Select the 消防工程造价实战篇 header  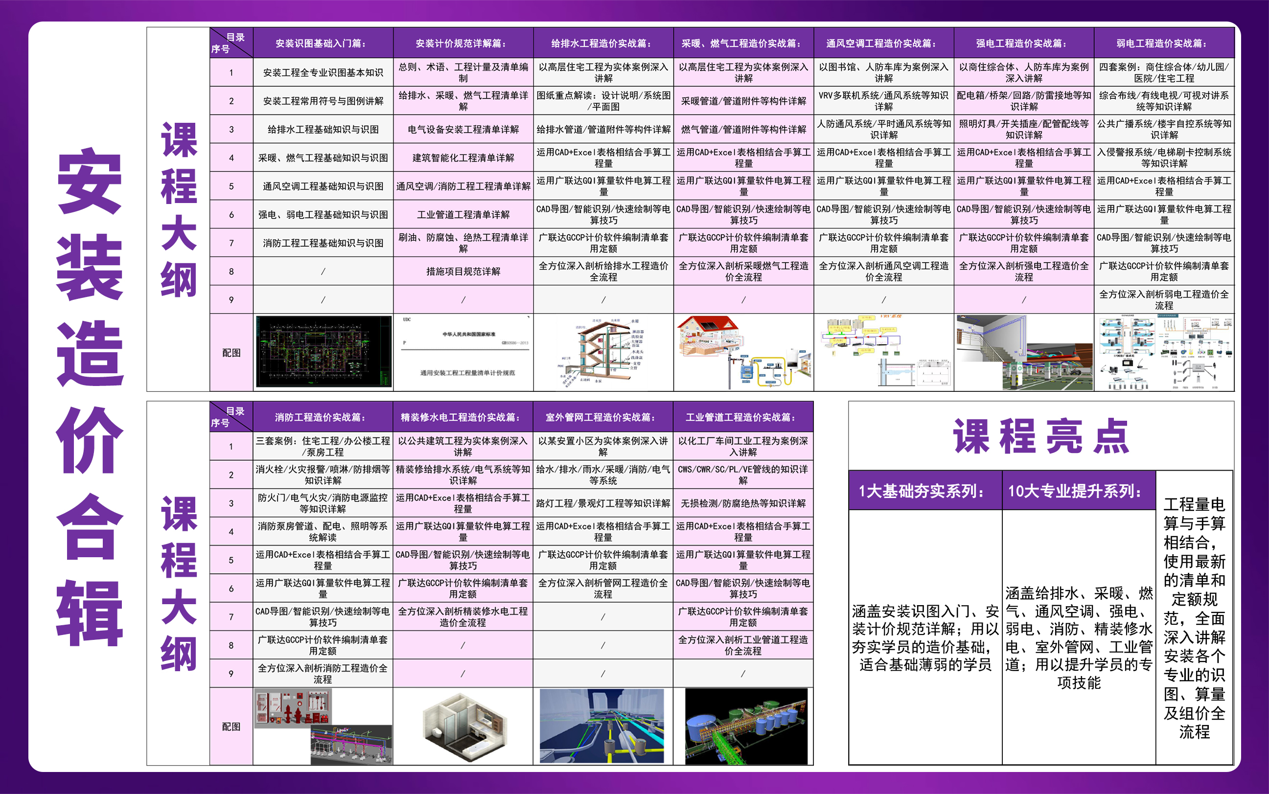click(323, 417)
